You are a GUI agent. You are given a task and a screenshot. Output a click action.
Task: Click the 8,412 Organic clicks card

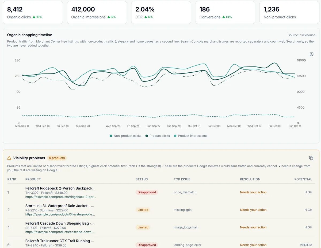tap(33, 13)
